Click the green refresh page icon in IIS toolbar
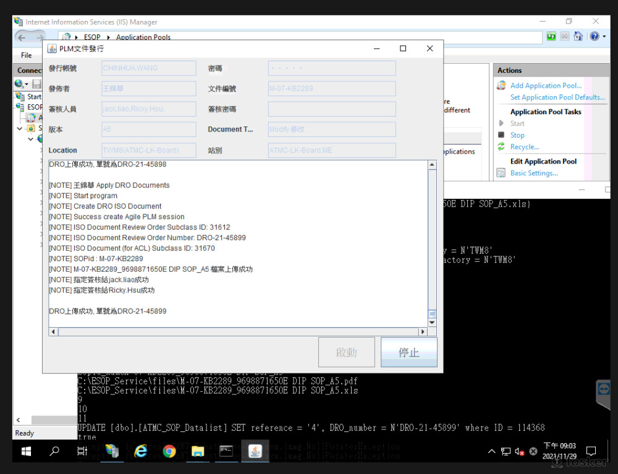The width and height of the screenshot is (618, 474). 551,37
